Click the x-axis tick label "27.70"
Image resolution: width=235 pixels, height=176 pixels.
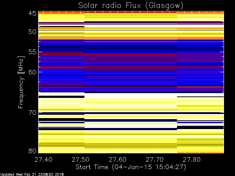[x=155, y=159]
